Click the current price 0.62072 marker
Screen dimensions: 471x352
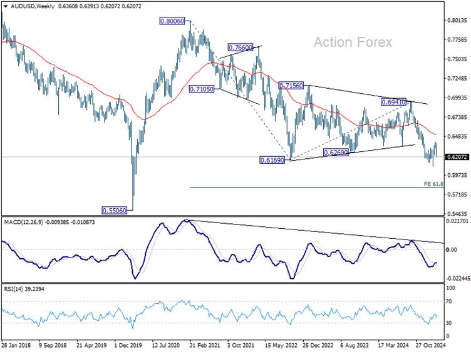457,157
